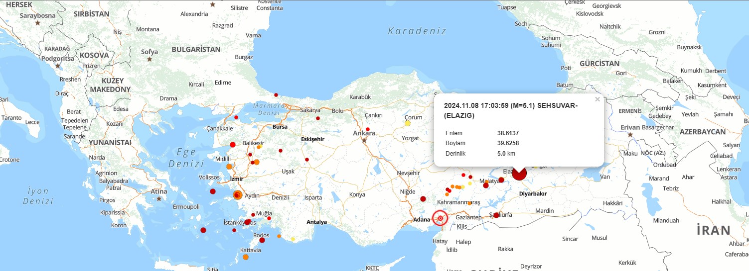Screen dimensions: 749x271
Task: Click the orange earthquake marker below Kattavia
Action: (x=246, y=257)
